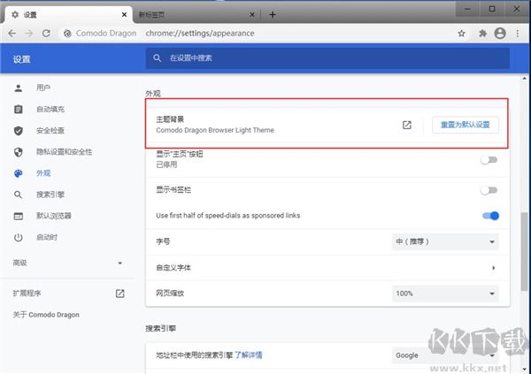This screenshot has width=531, height=374.
Task: Click the shield check icon beside 安全检查
Action: coord(19,131)
